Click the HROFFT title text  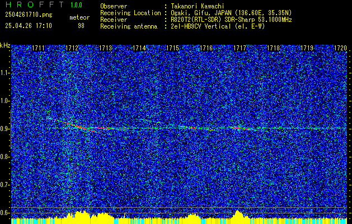(35, 4)
